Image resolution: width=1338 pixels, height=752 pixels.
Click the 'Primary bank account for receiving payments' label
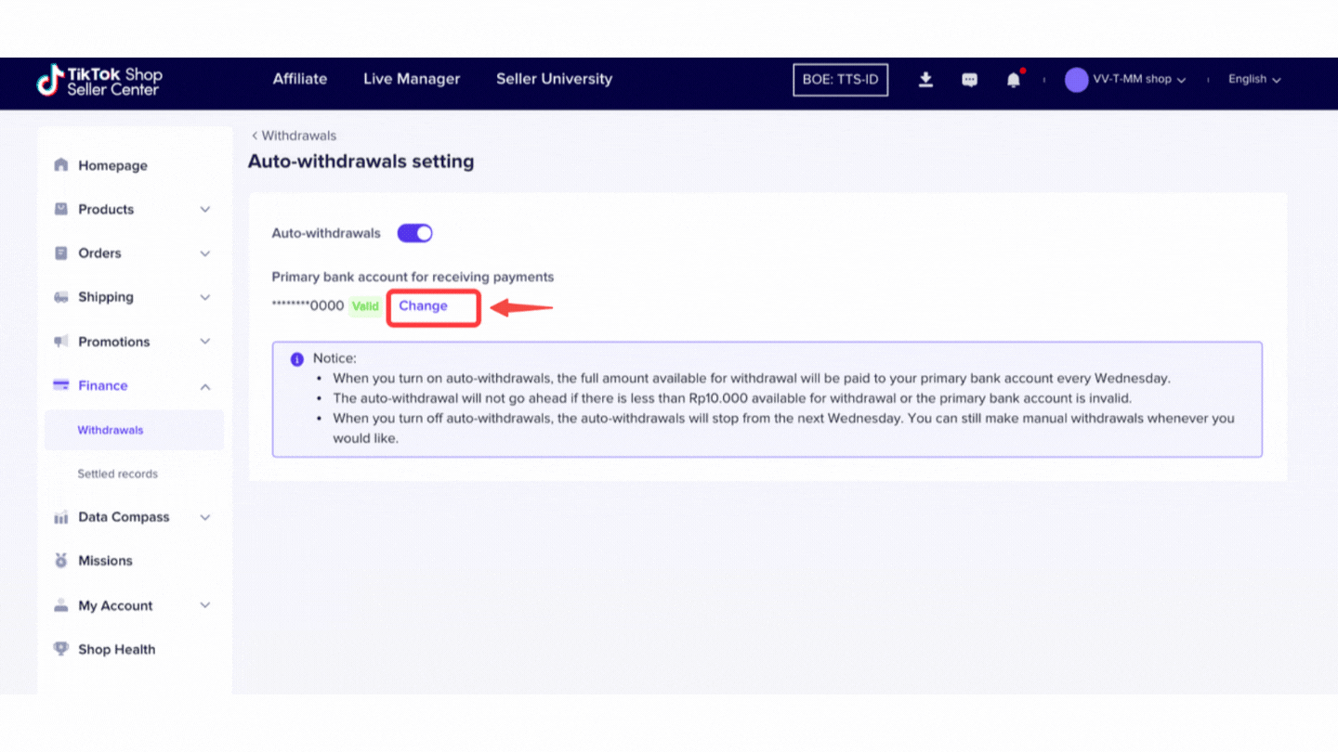click(x=413, y=277)
